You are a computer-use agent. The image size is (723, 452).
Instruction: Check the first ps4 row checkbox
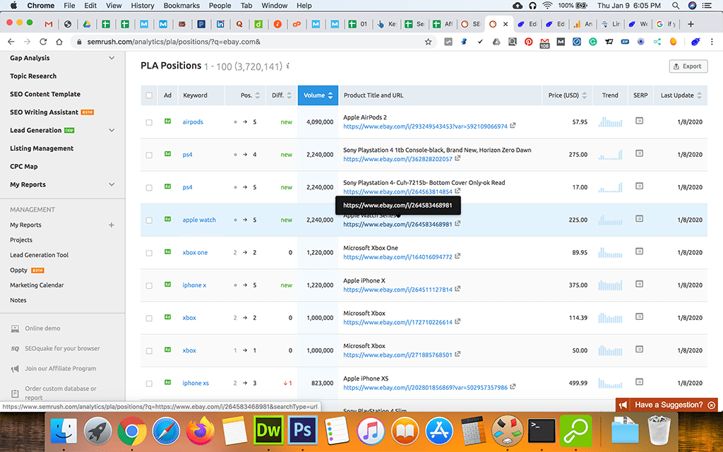coord(149,155)
